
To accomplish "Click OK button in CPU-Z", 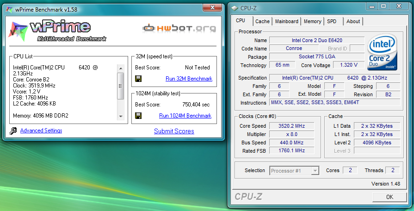I will [389, 197].
